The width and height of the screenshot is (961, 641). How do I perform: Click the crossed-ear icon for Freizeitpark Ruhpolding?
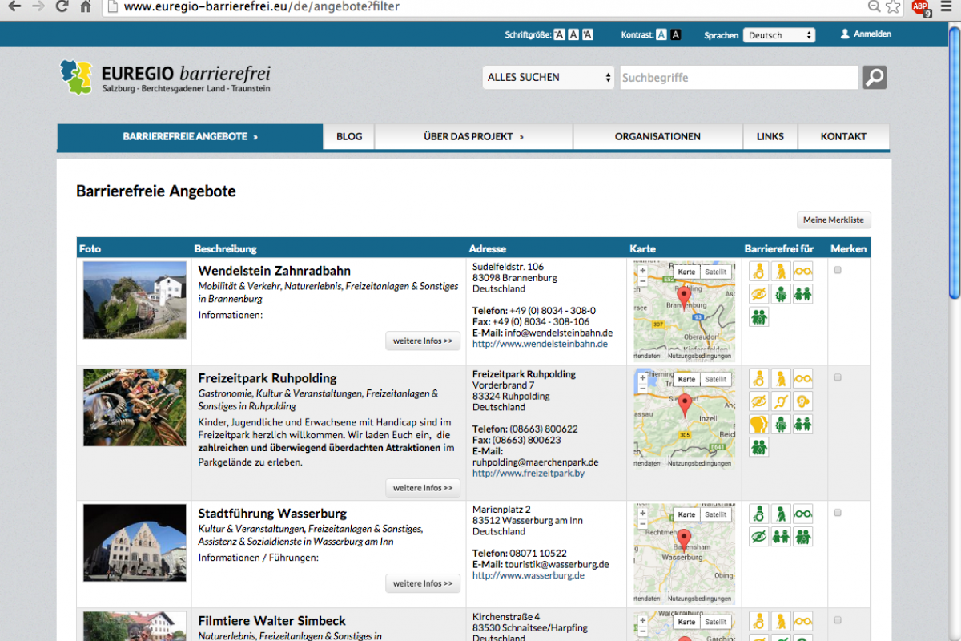[x=781, y=401]
